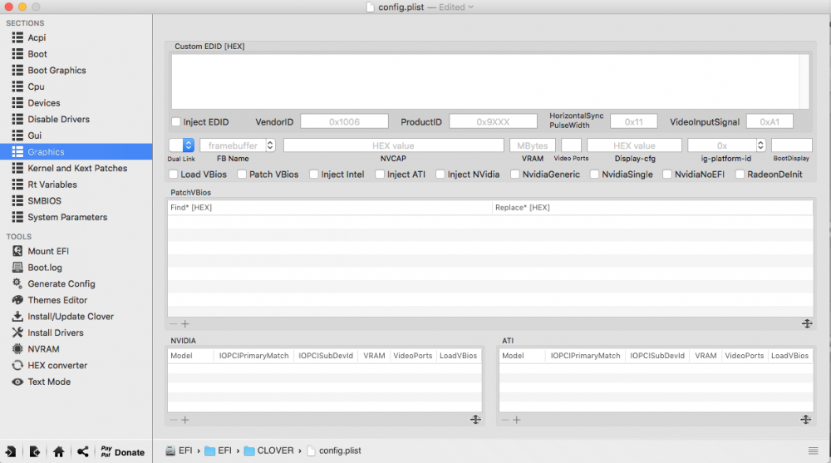Click the share icon in bottom toolbar

(x=82, y=452)
